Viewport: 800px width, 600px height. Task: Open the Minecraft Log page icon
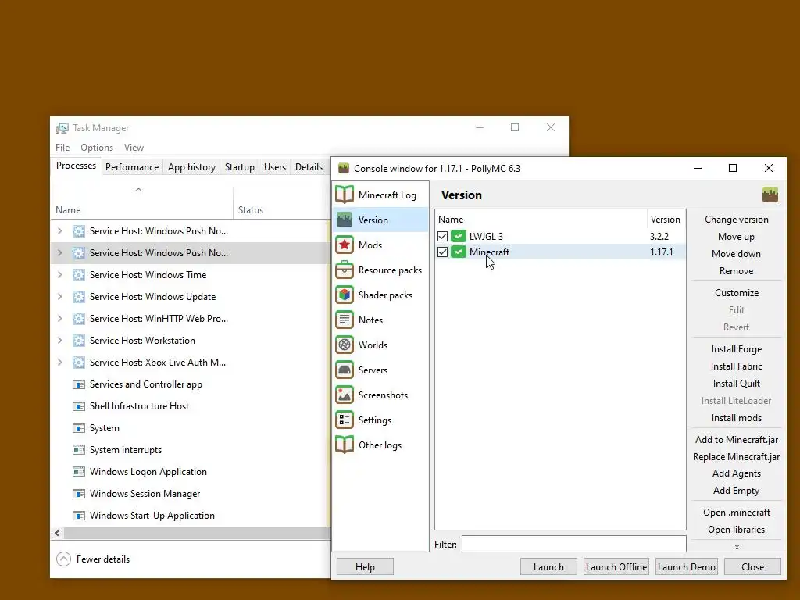coord(345,195)
